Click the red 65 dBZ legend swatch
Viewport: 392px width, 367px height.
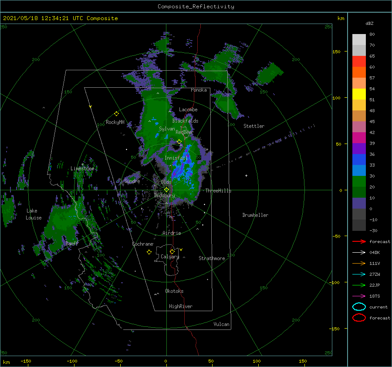pos(359,62)
